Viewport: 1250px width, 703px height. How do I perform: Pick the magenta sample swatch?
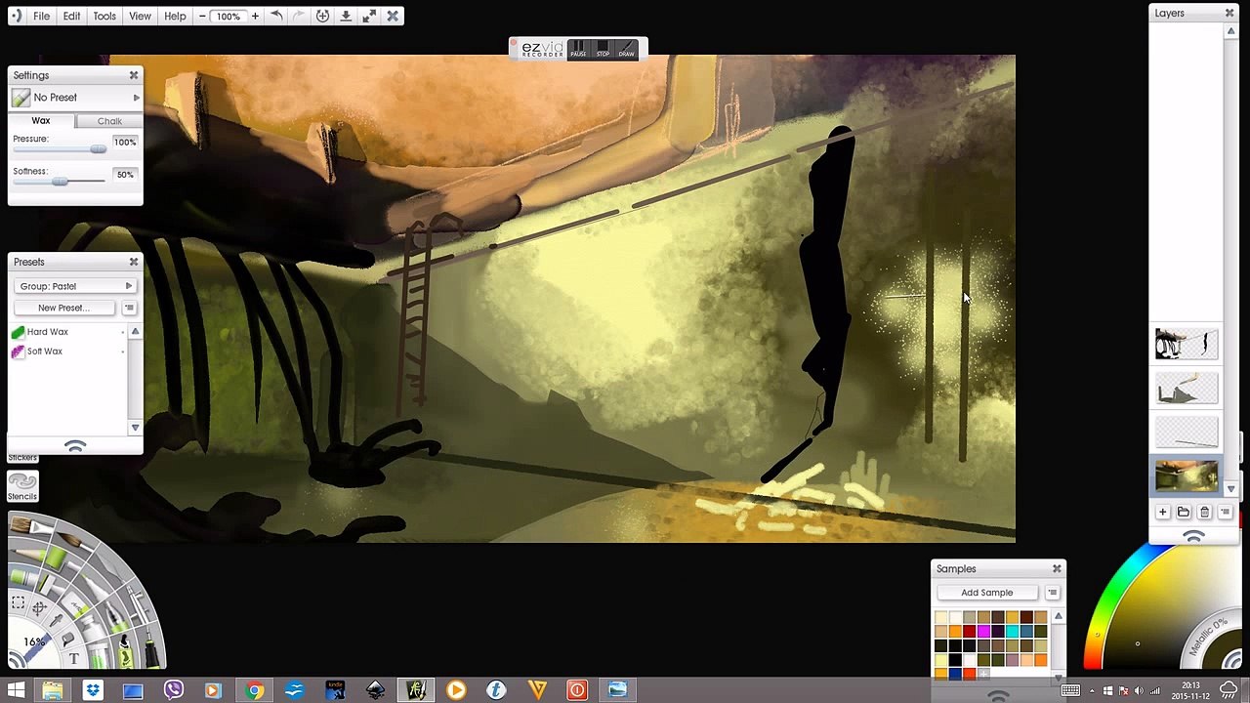point(983,631)
